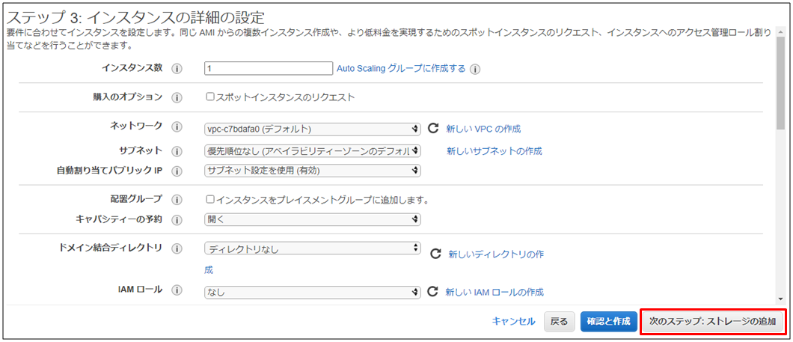Click info icon next to 配置グループ
The width and height of the screenshot is (793, 342).
pyautogui.click(x=177, y=200)
